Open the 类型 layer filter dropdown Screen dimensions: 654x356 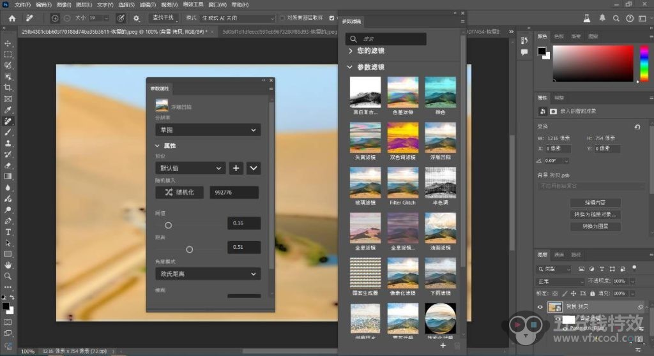(554, 269)
